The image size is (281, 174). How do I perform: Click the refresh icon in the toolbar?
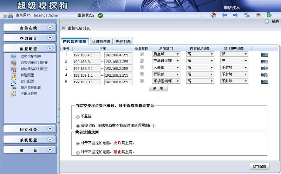click(247, 15)
